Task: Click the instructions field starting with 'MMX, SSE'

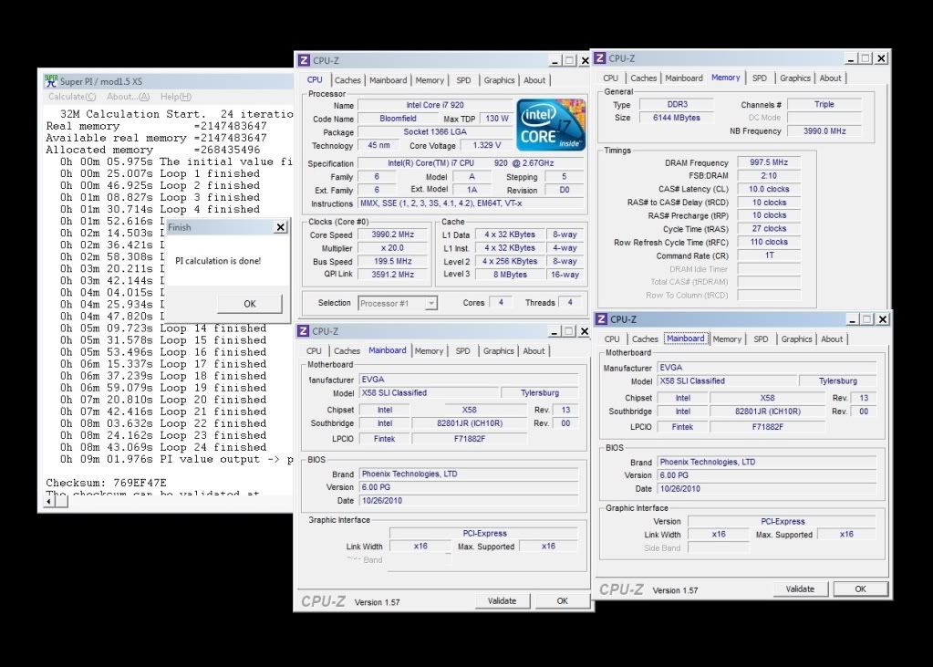Action: pos(472,203)
